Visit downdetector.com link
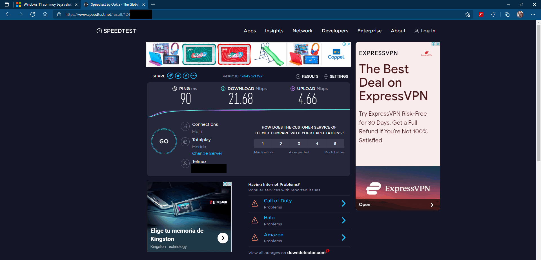Screen dimensions: 541x260 pos(306,253)
